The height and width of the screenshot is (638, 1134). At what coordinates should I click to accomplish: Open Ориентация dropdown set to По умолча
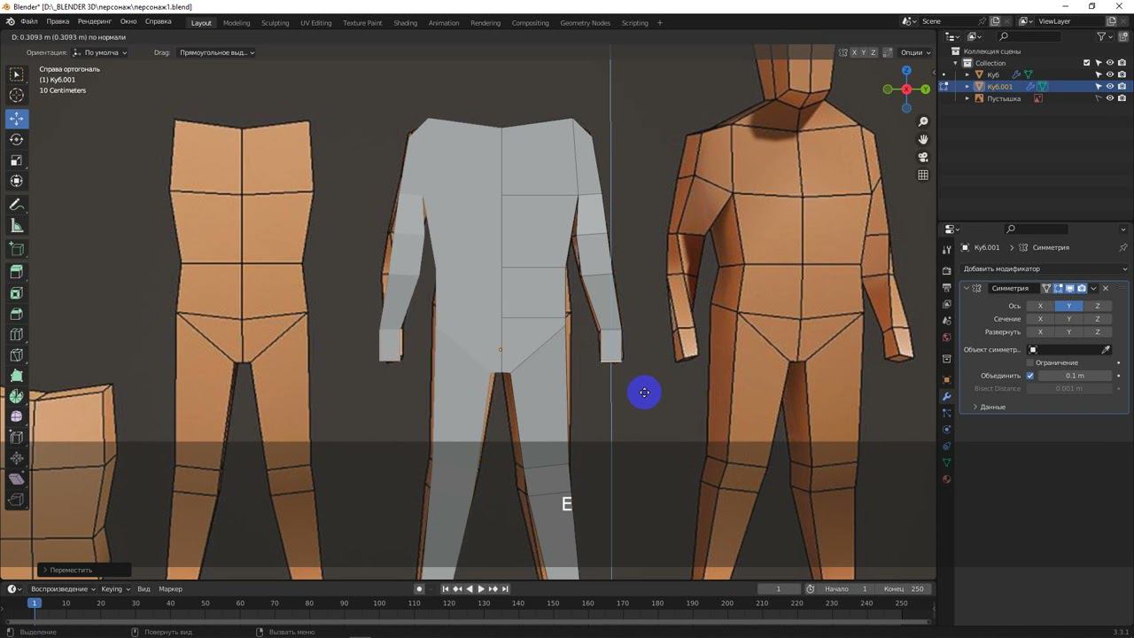(101, 52)
